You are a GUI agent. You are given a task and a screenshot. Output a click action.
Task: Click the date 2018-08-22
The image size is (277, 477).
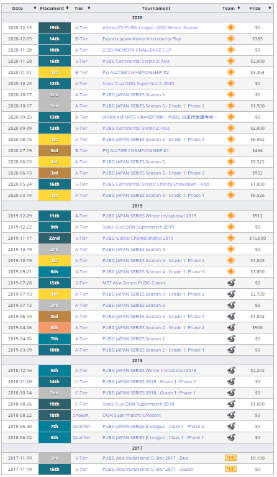20,416
